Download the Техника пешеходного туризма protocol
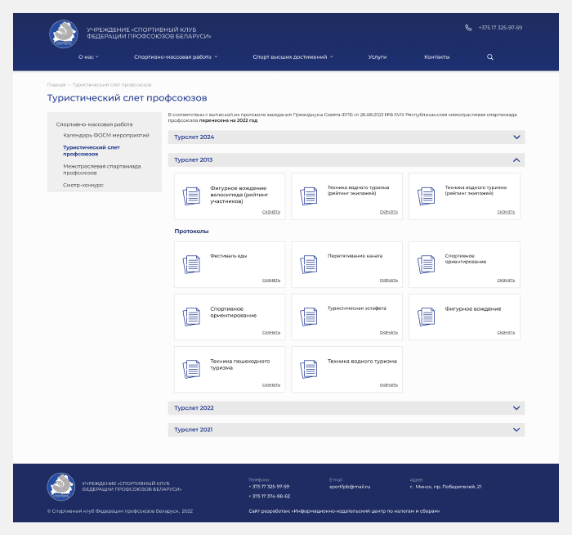This screenshot has height=535, width=572. pyautogui.click(x=271, y=385)
